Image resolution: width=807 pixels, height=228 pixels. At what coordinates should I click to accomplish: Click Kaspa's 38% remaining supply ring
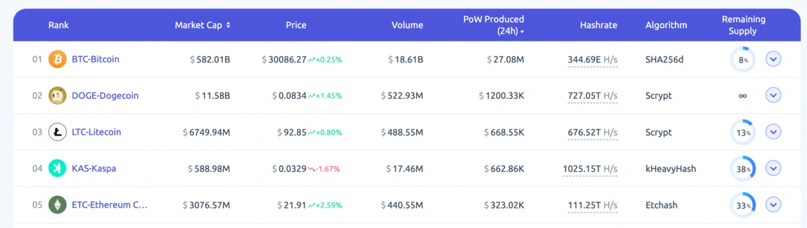pos(742,169)
